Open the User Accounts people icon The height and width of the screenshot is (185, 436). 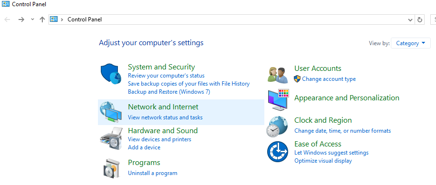click(278, 75)
